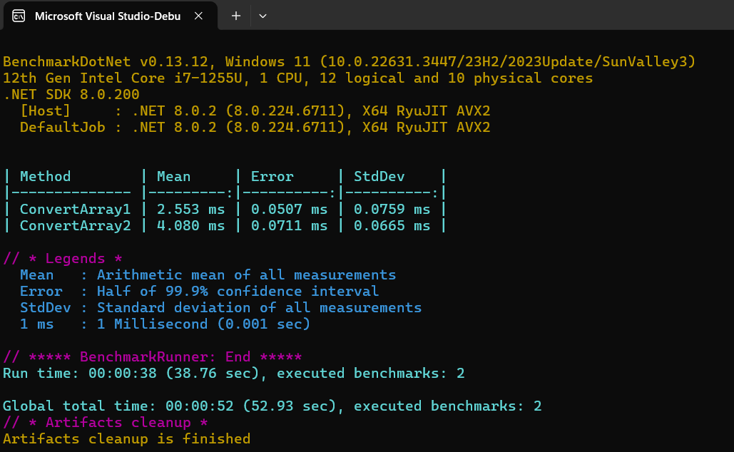Image resolution: width=734 pixels, height=452 pixels.
Task: Click the // * Legends * heading
Action: coord(63,258)
